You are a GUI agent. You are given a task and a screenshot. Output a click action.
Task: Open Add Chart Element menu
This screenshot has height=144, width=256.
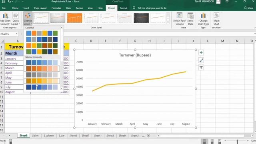click(x=5, y=19)
